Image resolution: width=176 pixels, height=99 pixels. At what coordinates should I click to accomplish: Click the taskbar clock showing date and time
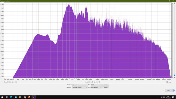pyautogui.click(x=168, y=97)
